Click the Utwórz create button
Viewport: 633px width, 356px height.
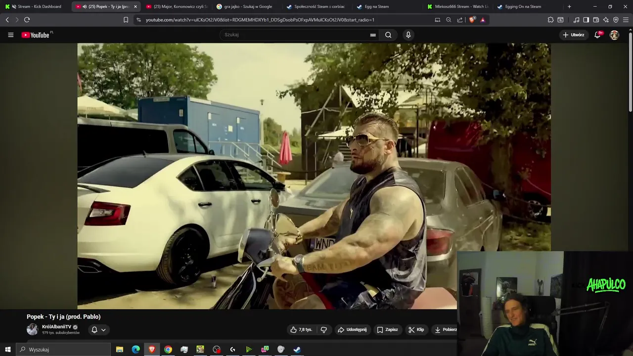click(573, 35)
